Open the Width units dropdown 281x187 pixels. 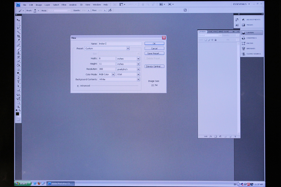coord(138,59)
